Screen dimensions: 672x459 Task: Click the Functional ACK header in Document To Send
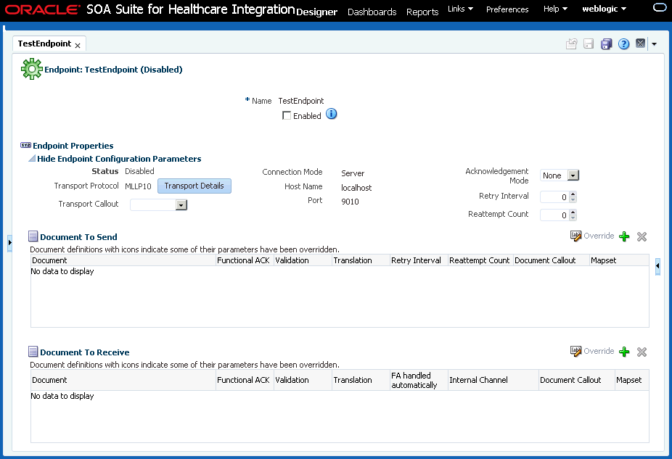(x=243, y=260)
